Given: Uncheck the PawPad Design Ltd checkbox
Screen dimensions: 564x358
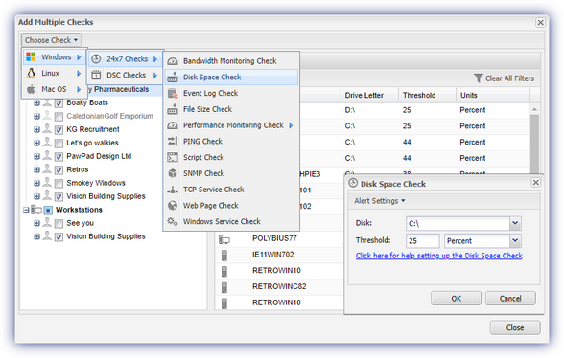Looking at the screenshot, I should coord(59,157).
